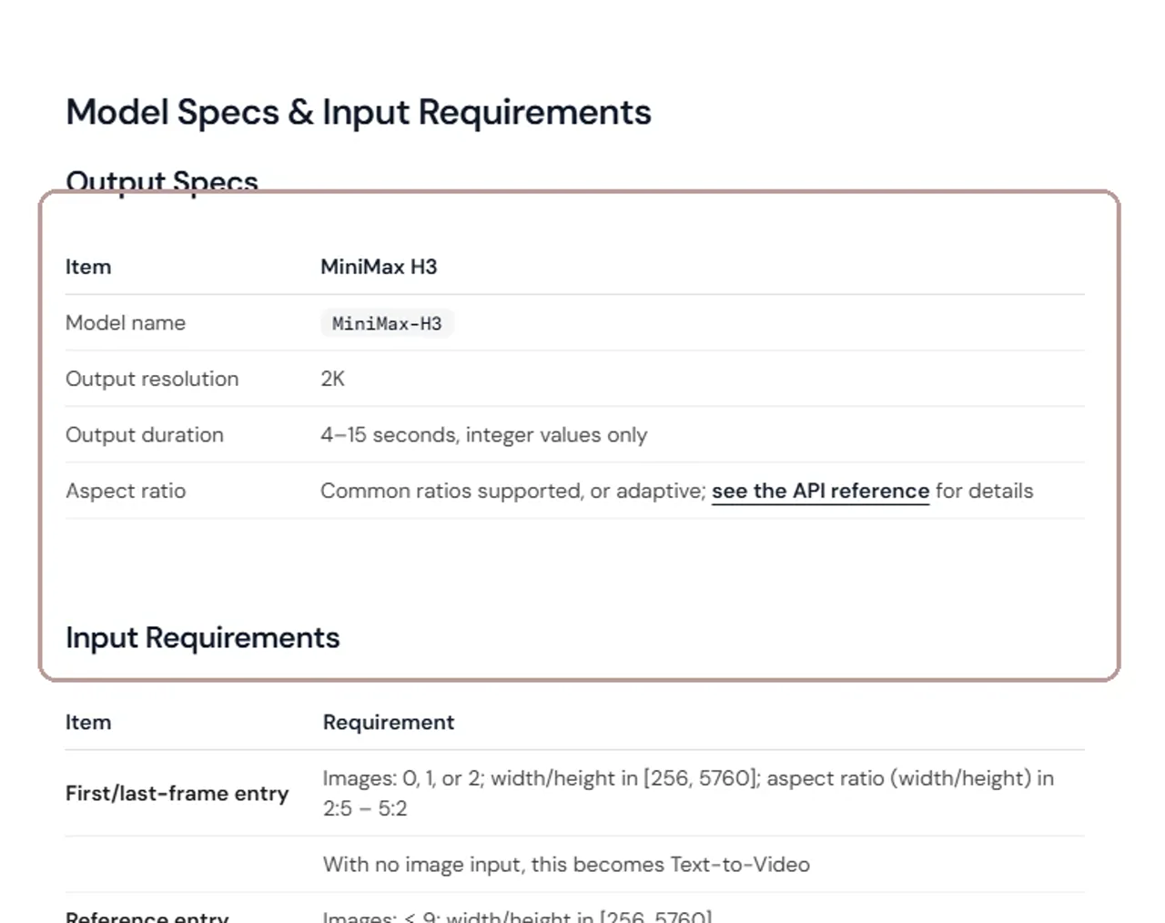Screen dimensions: 1165x923
Task: Select the Item header in Input Requirements table
Action: point(88,722)
